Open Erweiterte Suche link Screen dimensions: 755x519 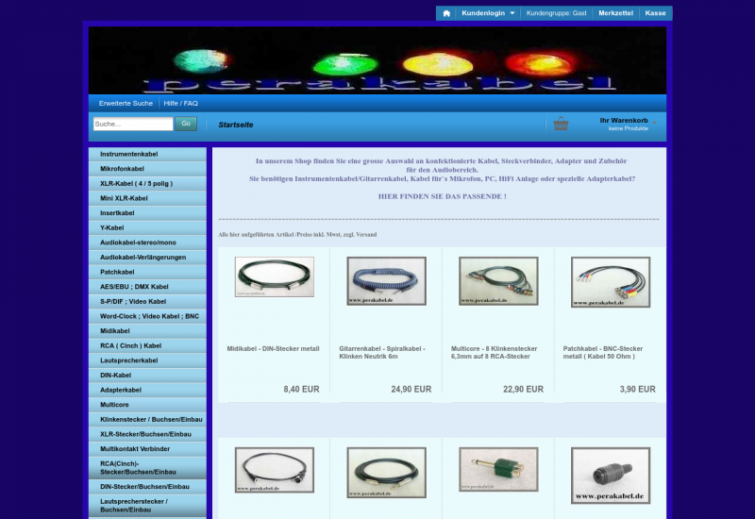(126, 103)
